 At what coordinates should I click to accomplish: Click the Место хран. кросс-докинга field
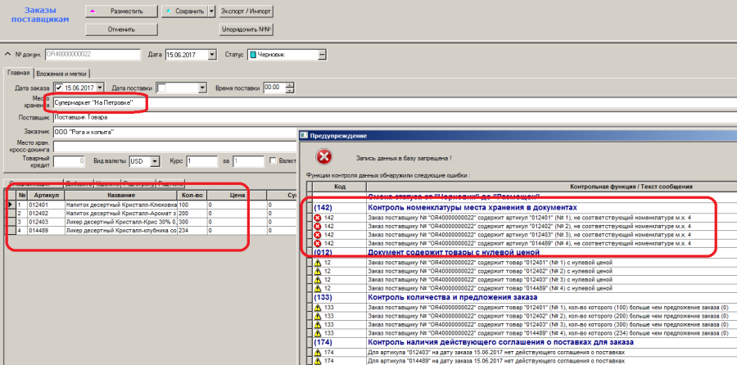click(175, 146)
